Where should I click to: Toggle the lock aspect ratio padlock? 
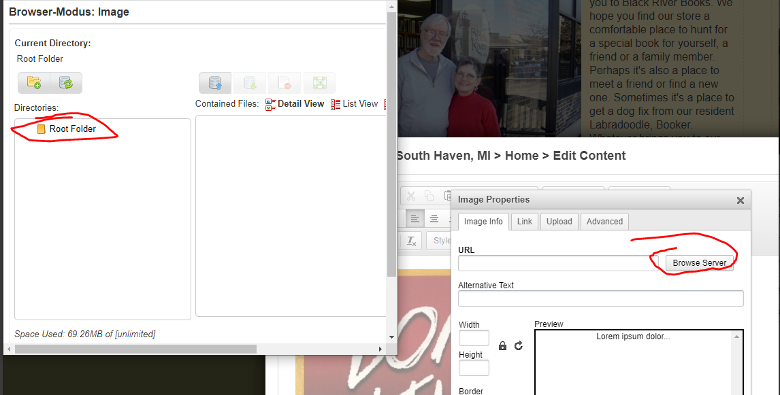pos(502,345)
